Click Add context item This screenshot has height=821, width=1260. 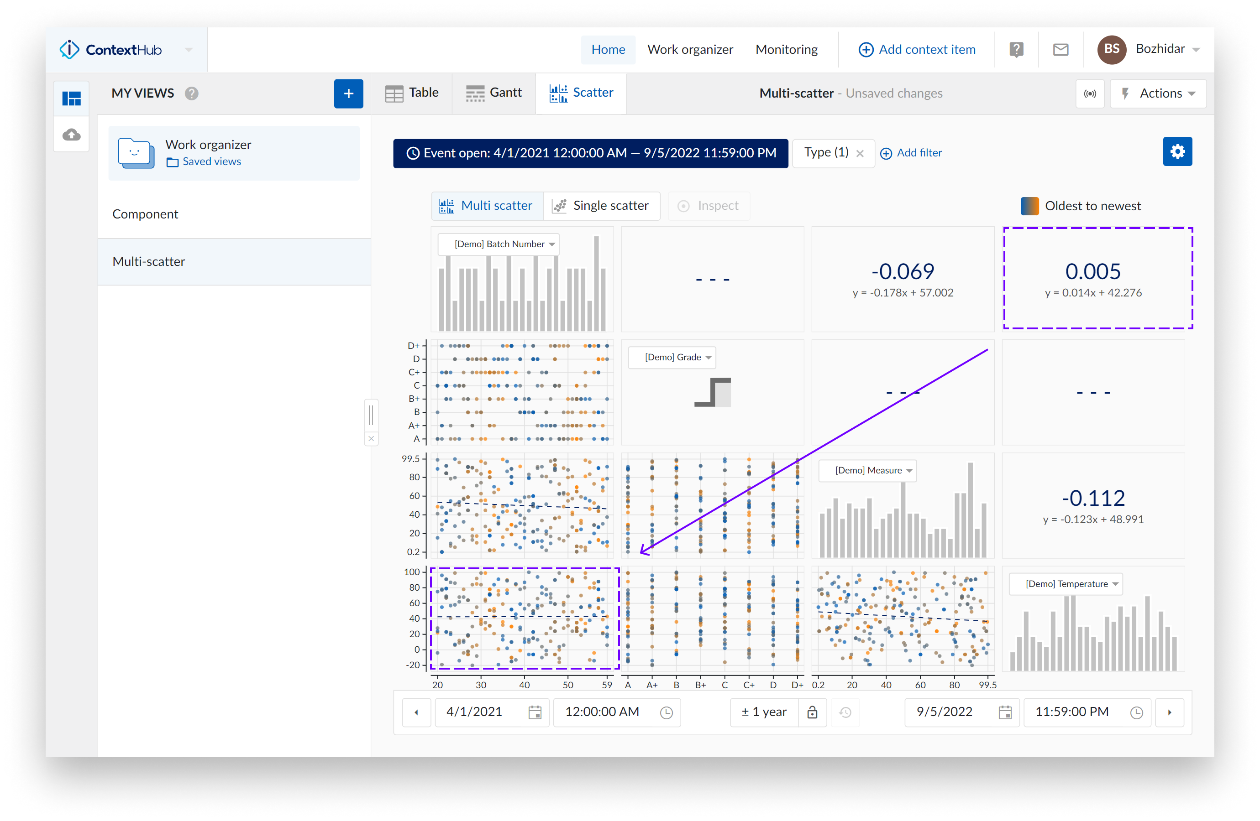[916, 50]
